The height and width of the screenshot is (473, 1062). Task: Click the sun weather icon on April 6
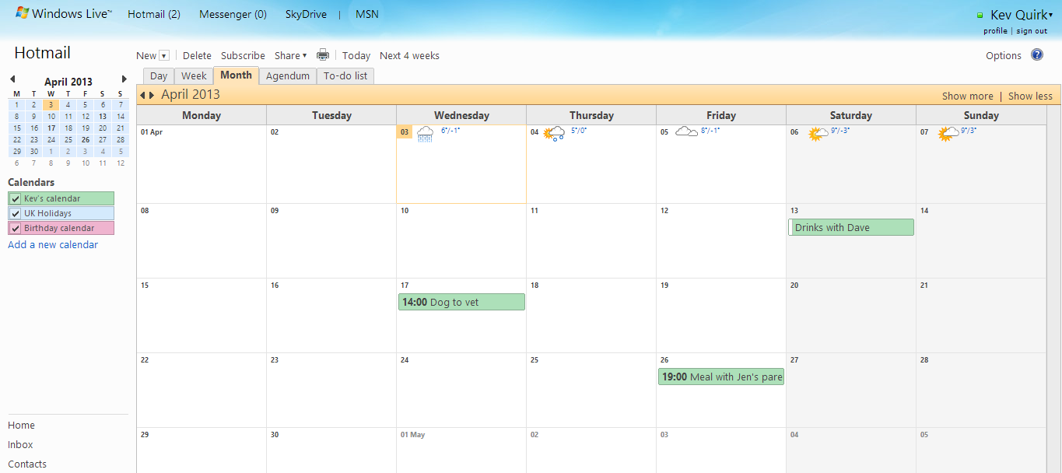click(x=817, y=134)
